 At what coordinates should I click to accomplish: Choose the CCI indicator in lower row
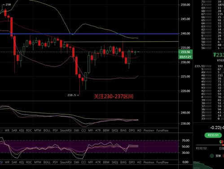[x=83, y=162]
